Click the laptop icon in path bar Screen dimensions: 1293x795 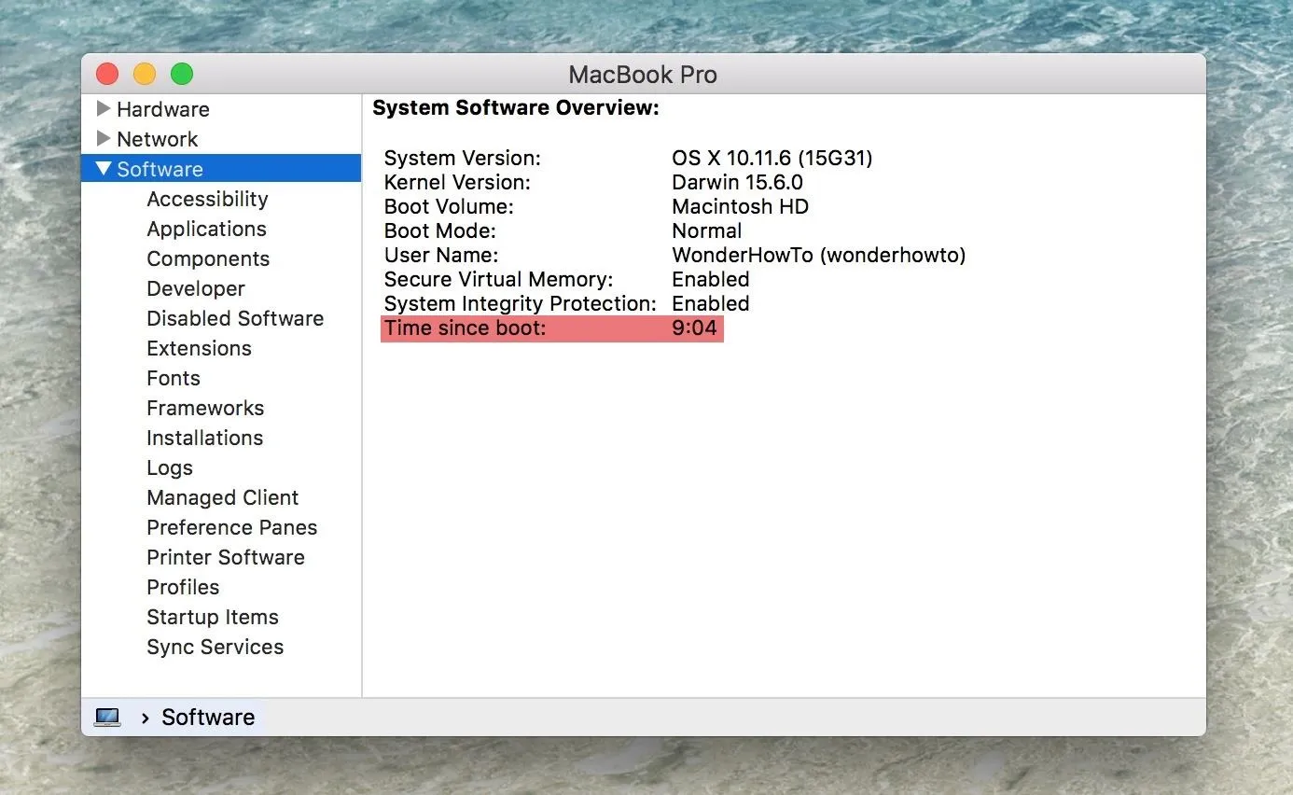click(107, 717)
